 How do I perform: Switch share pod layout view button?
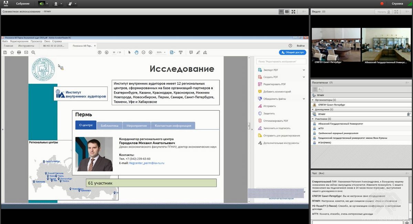284,11
